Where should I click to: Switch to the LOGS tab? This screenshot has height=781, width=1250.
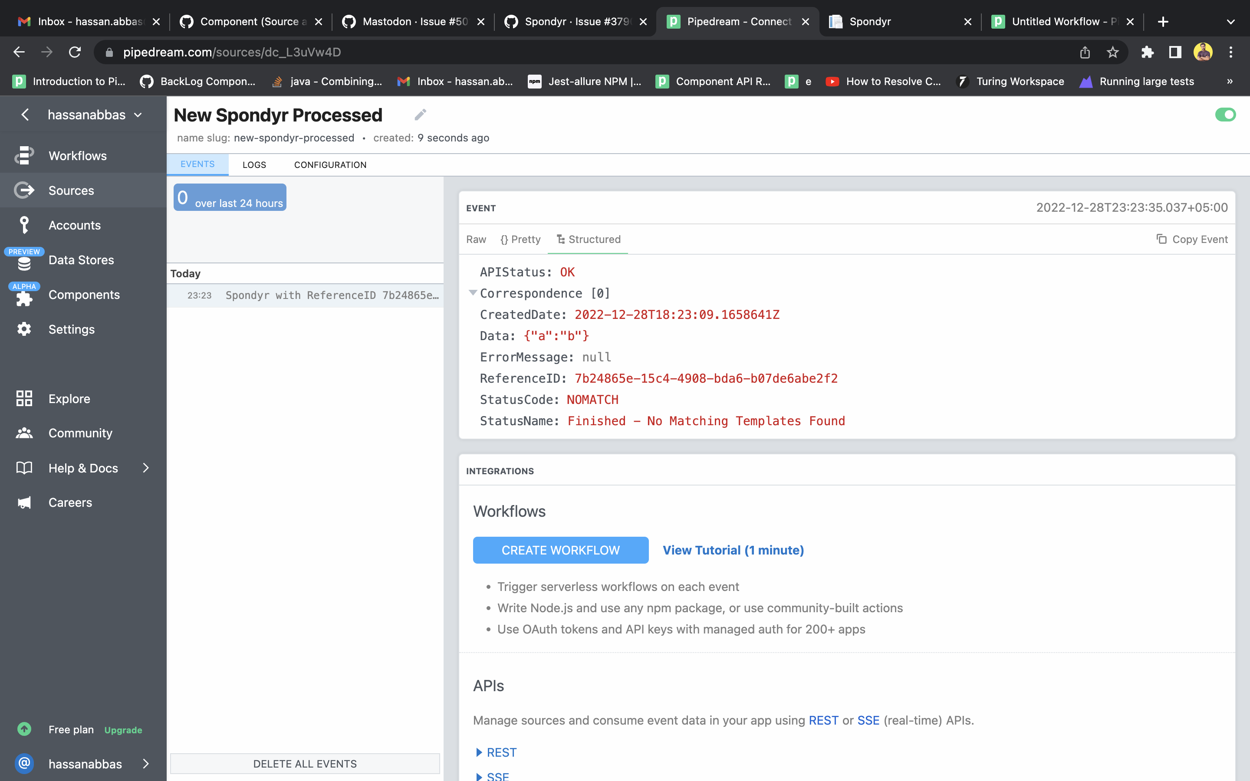[254, 165]
